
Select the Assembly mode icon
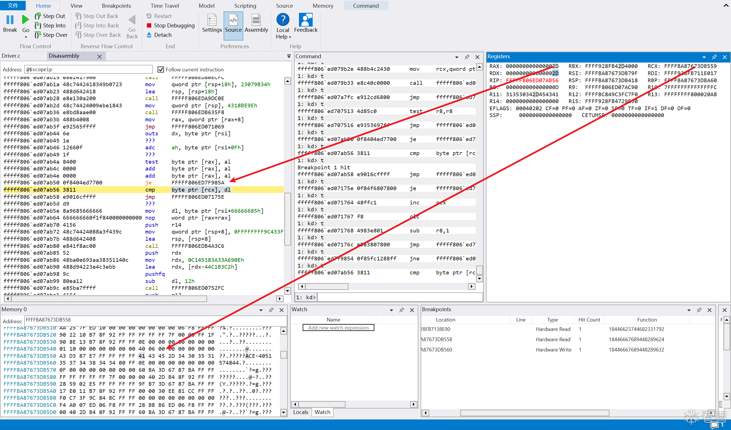[x=256, y=20]
